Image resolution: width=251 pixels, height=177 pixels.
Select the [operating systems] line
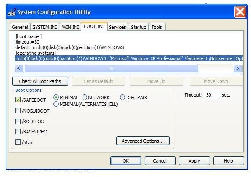(36, 53)
